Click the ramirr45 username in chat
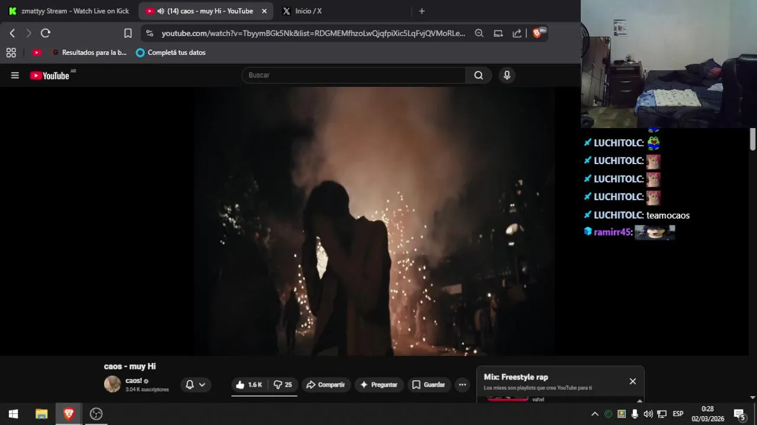Screen dimensions: 757x425 (613, 232)
